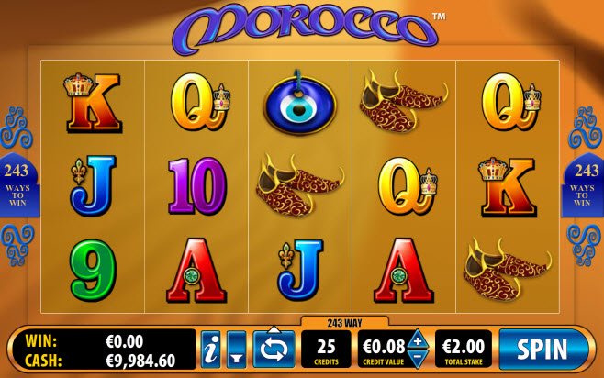Increase credit value with plus arrow
Image resolution: width=604 pixels, height=378 pixels.
click(x=418, y=339)
